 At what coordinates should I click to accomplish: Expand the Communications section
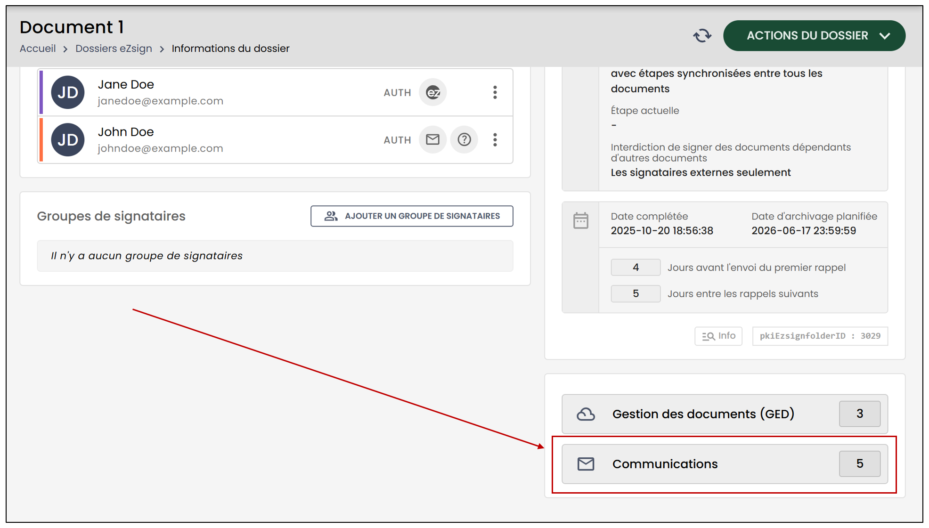point(725,464)
